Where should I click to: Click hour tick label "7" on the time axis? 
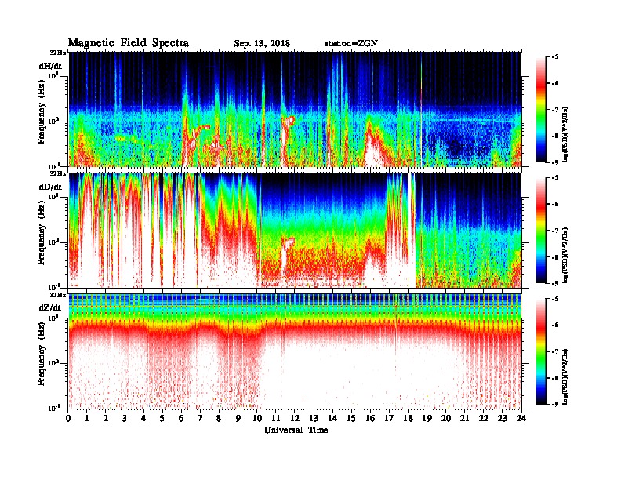click(x=200, y=418)
